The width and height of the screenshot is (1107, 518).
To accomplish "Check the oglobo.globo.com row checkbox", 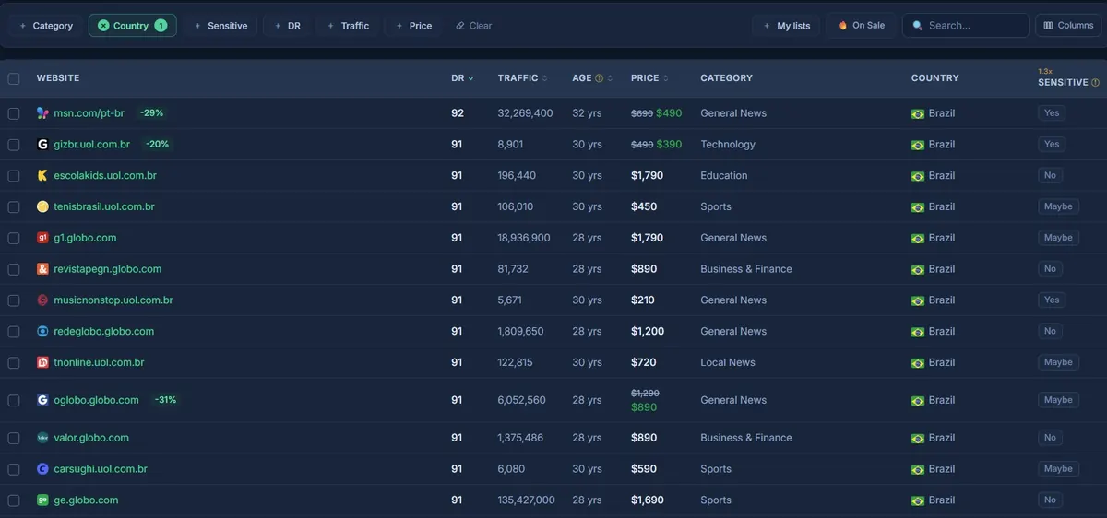I will point(14,400).
